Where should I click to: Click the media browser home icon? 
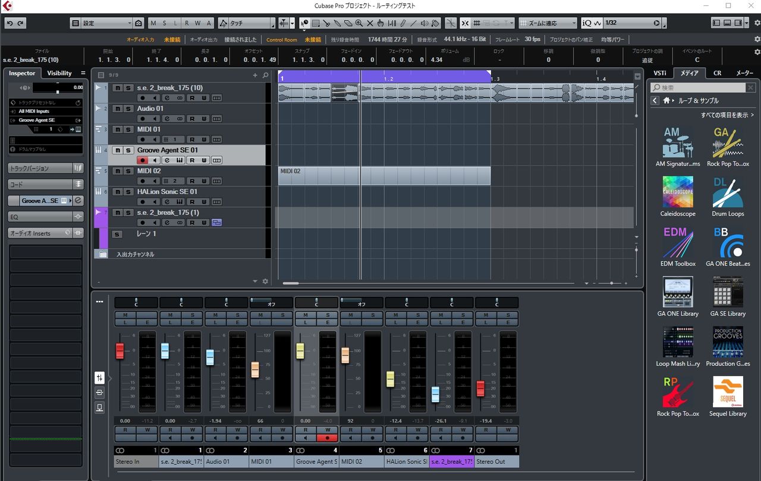[x=667, y=100]
